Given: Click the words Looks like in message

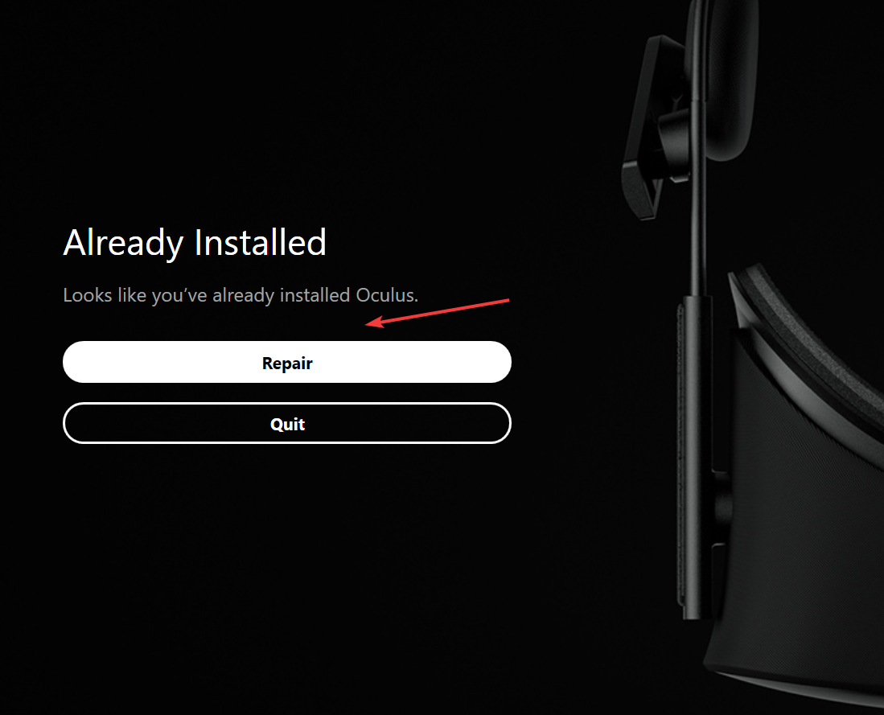Looking at the screenshot, I should tap(105, 295).
